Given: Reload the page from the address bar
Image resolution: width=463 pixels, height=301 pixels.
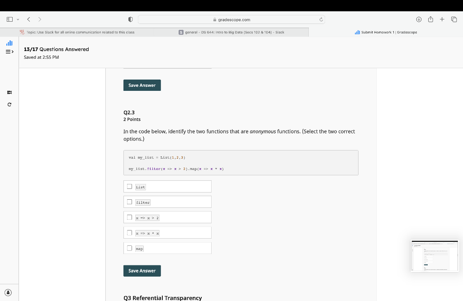Looking at the screenshot, I should [x=321, y=19].
